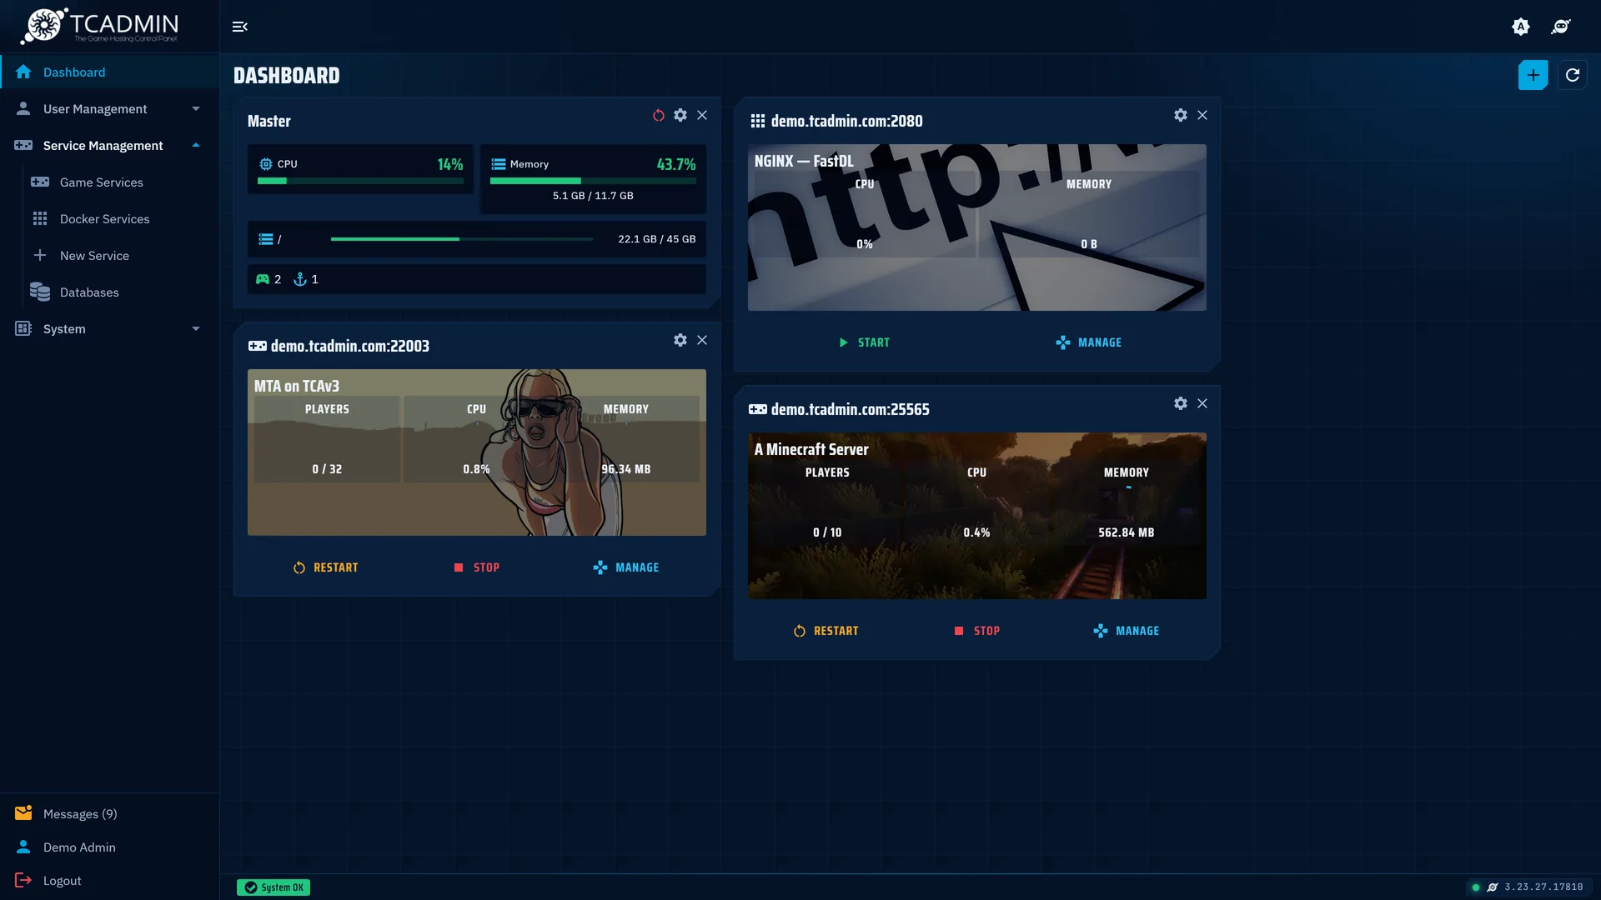
Task: Click the planet icon in the top bar
Action: click(x=1561, y=27)
